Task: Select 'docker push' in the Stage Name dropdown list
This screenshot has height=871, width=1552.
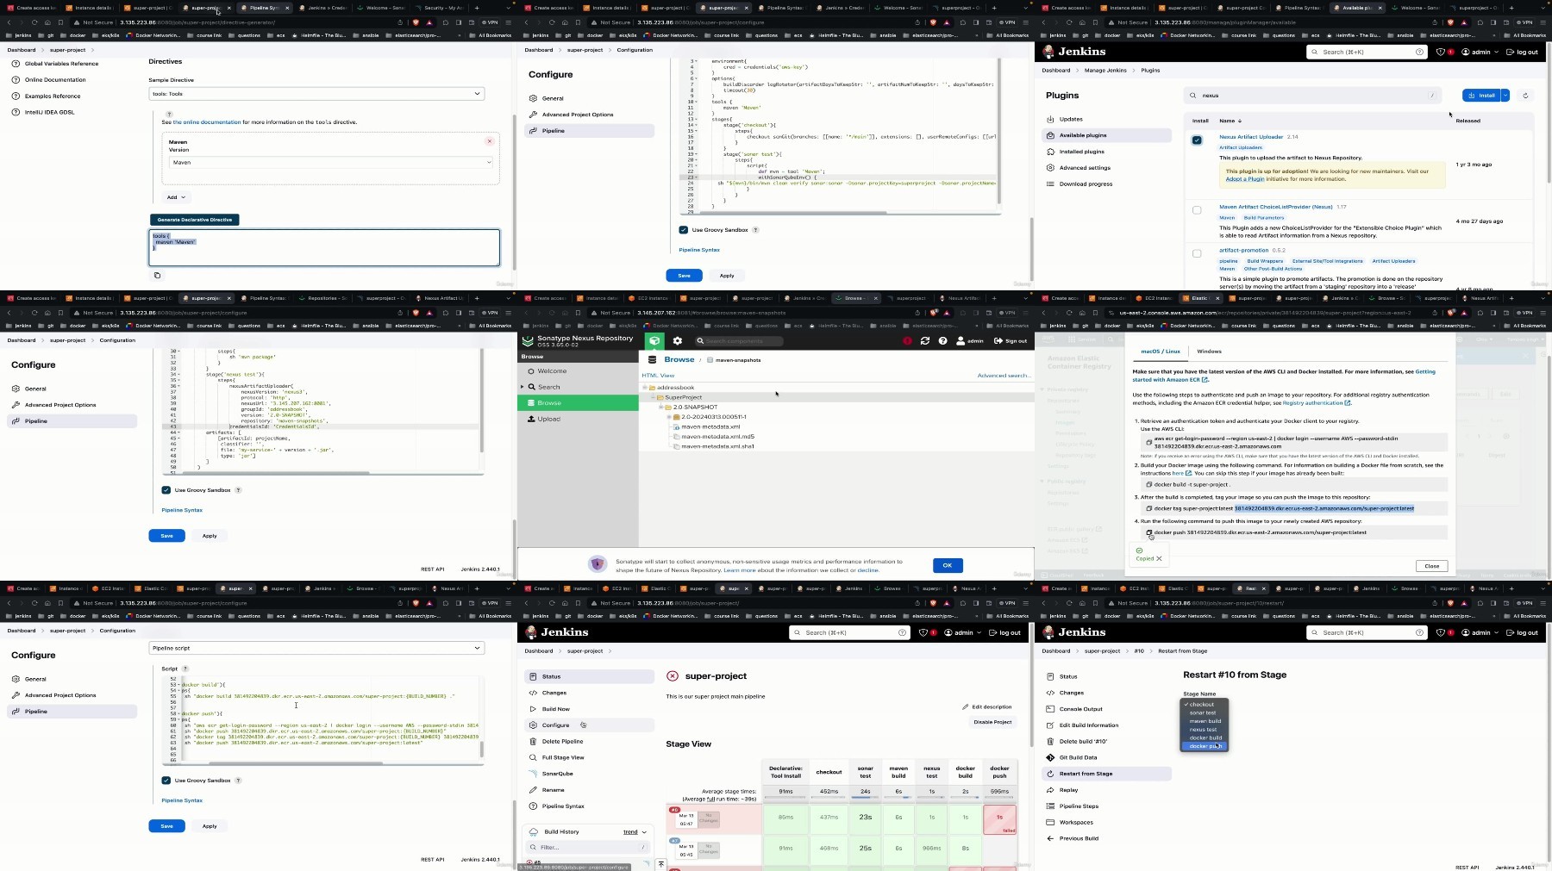Action: coord(1205,746)
